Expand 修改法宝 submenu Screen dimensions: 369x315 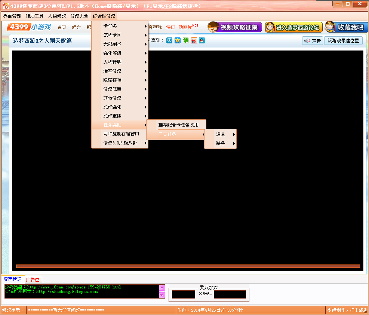[x=120, y=89]
